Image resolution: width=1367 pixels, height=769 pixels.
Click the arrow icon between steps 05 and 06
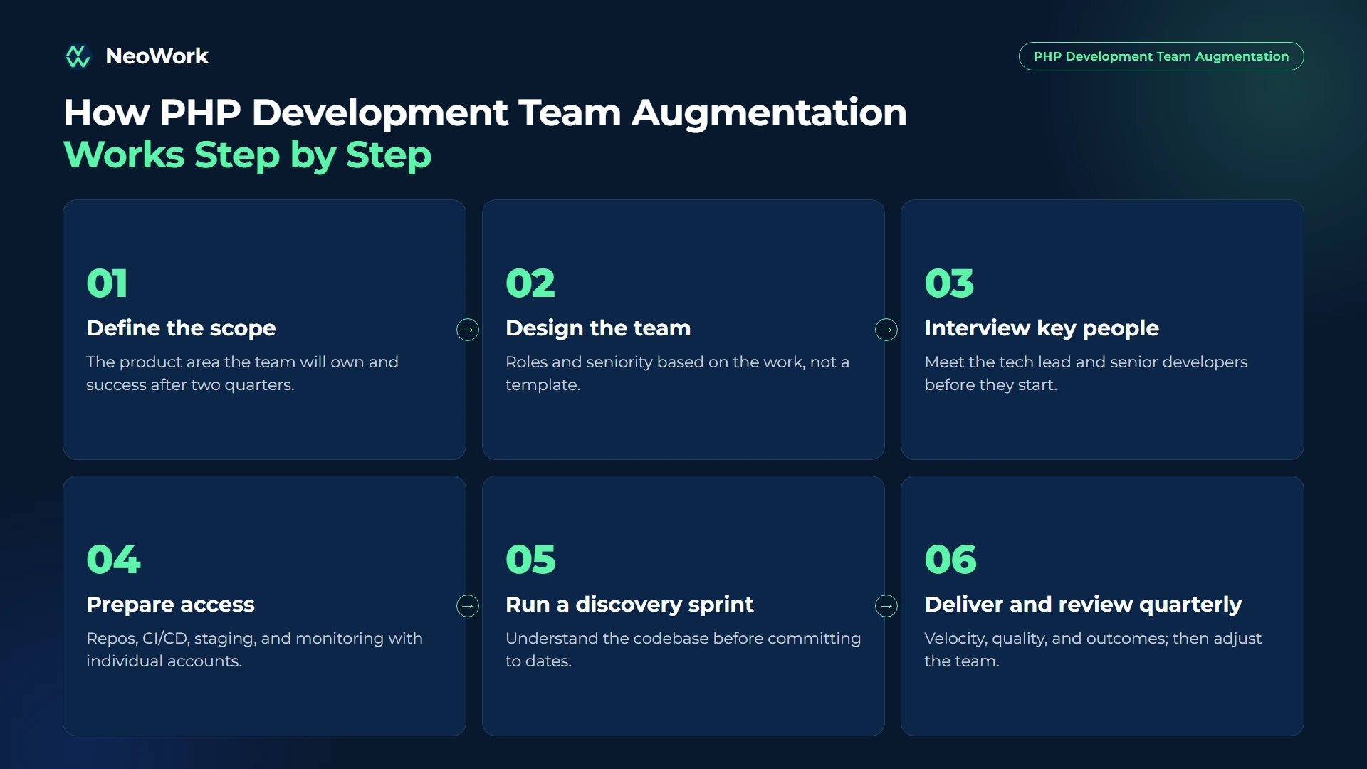886,606
